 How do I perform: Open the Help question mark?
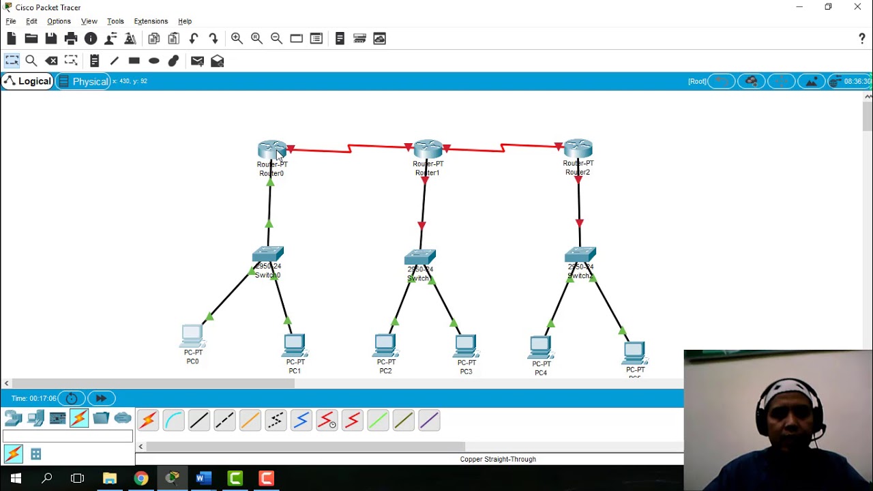(x=862, y=39)
